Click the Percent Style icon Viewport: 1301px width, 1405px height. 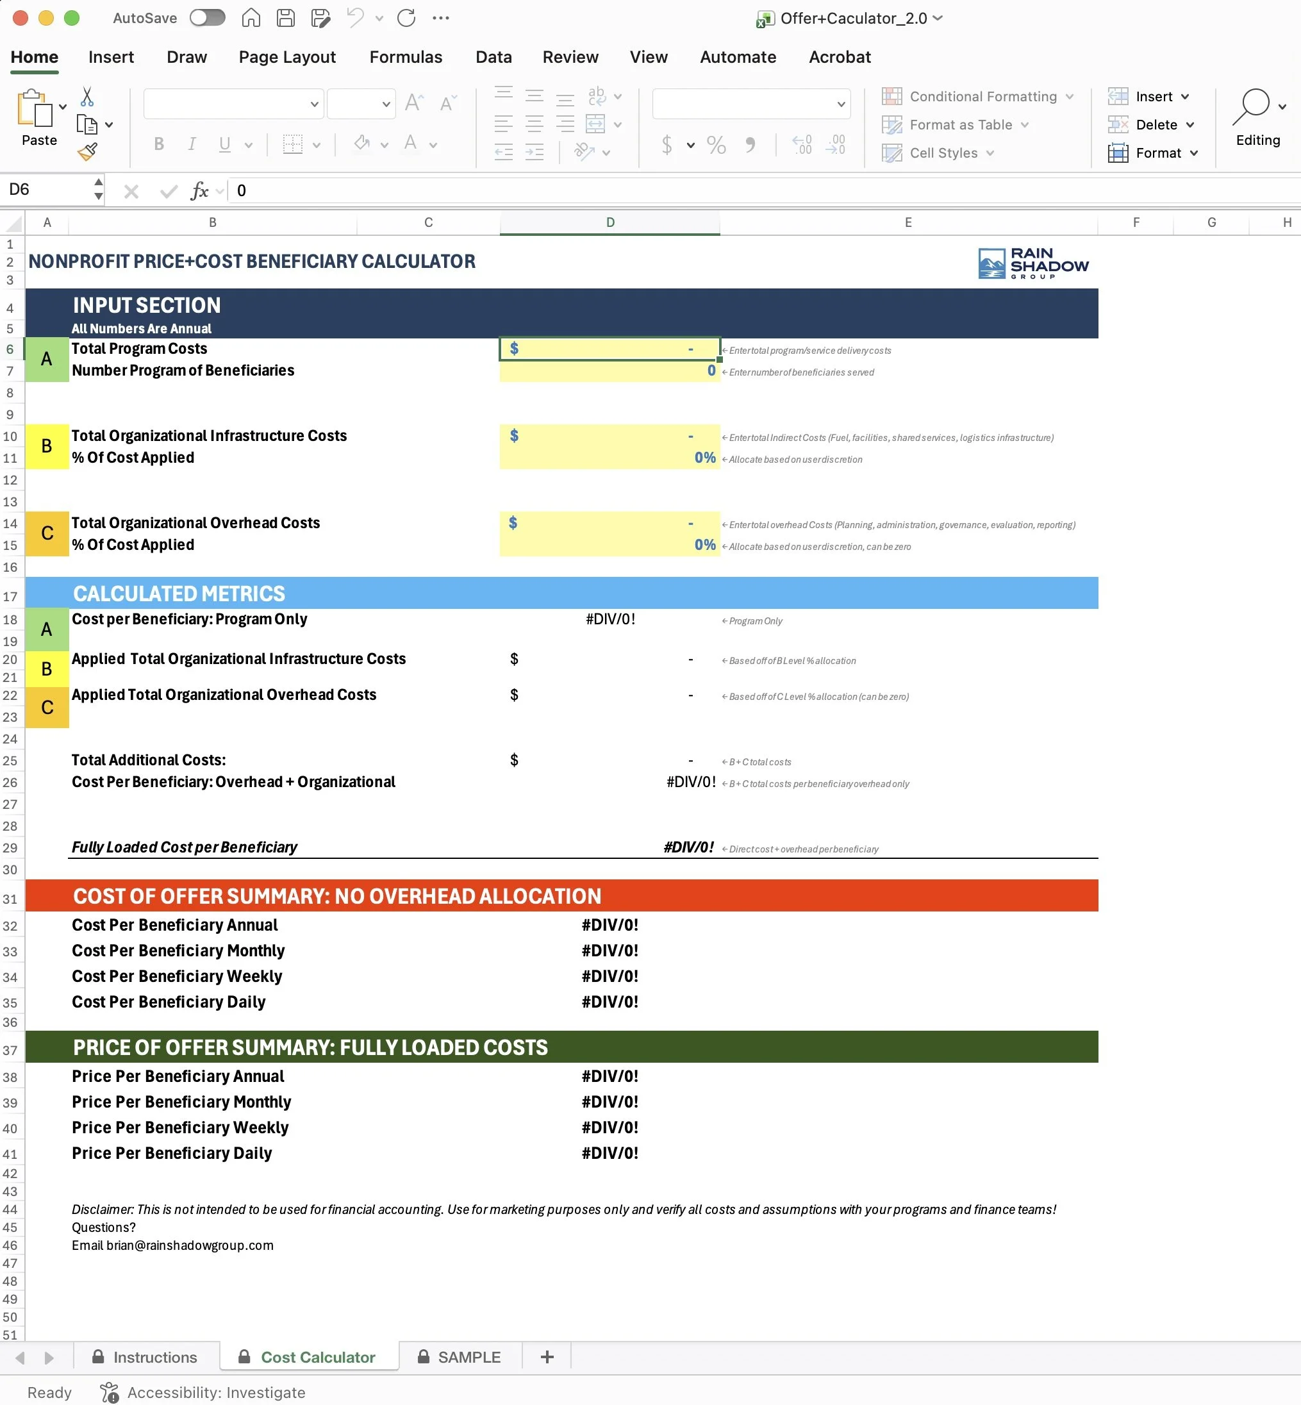716,145
